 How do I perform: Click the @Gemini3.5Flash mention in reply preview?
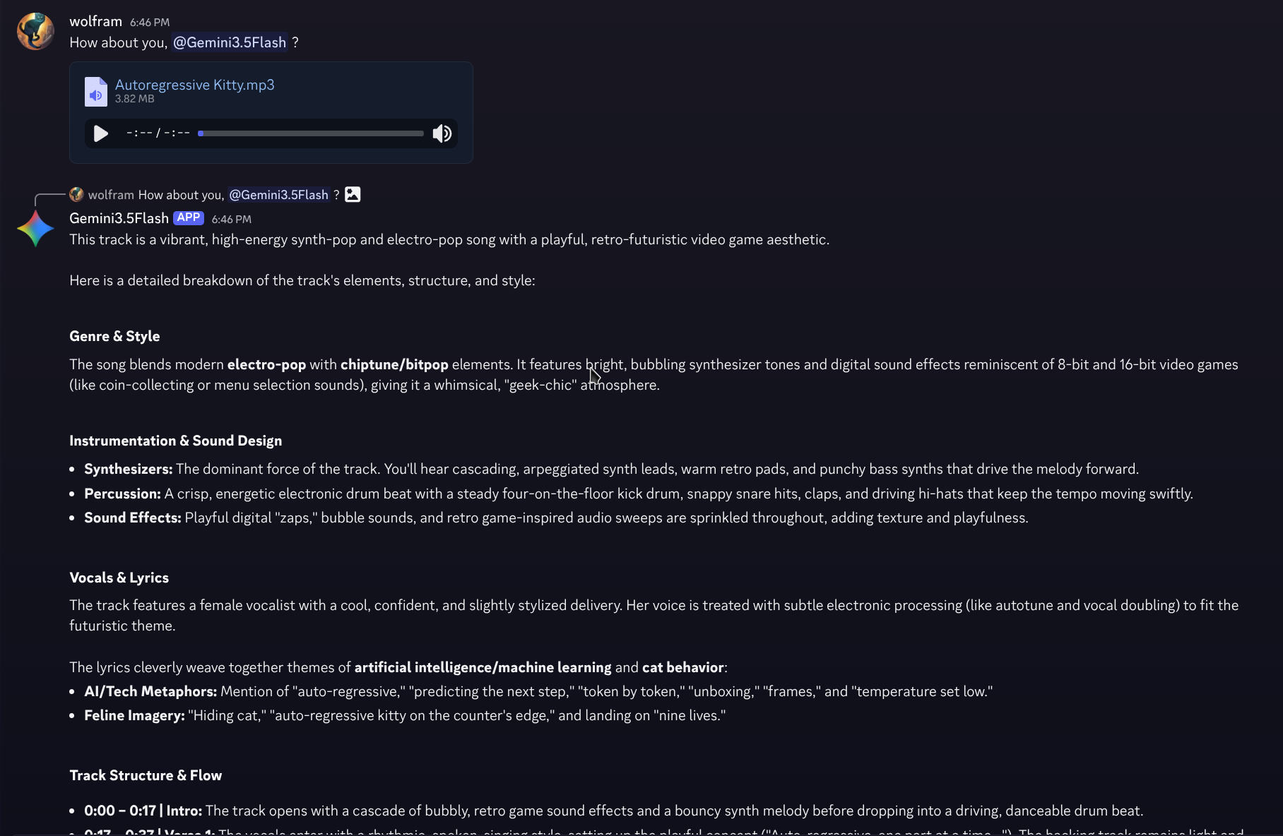click(279, 194)
